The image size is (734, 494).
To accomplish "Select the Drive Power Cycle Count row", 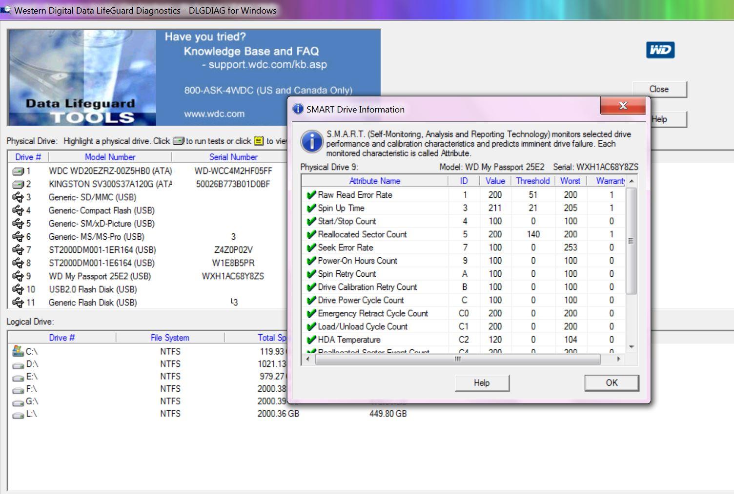I will click(x=464, y=300).
